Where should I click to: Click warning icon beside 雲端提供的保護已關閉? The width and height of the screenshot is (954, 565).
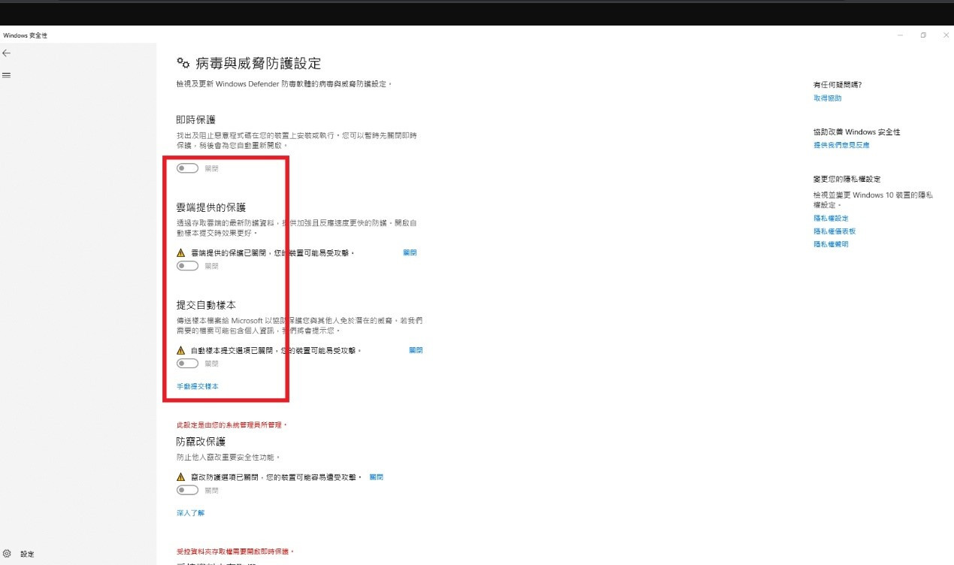180,253
